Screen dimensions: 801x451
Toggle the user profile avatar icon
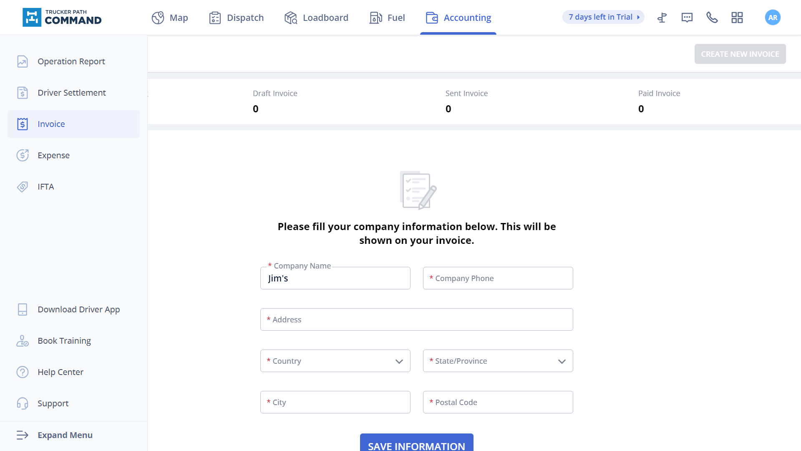(x=772, y=17)
